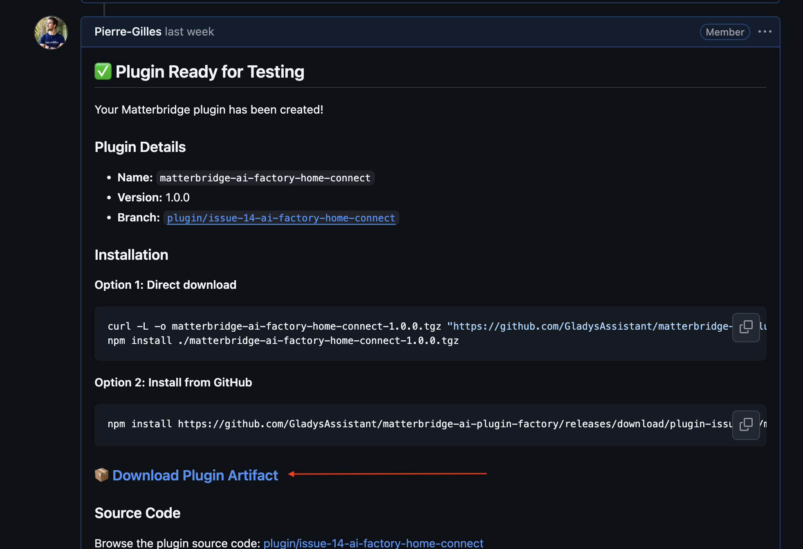Screen dimensions: 803x549
Task: Copy the curl direct download command
Action: coord(746,327)
